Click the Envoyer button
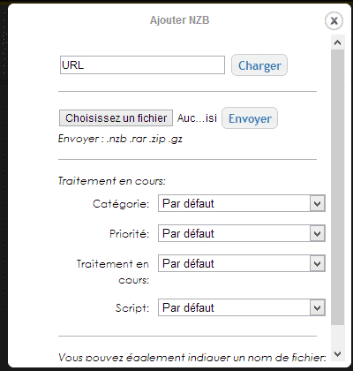This screenshot has width=353, height=371. pos(250,118)
